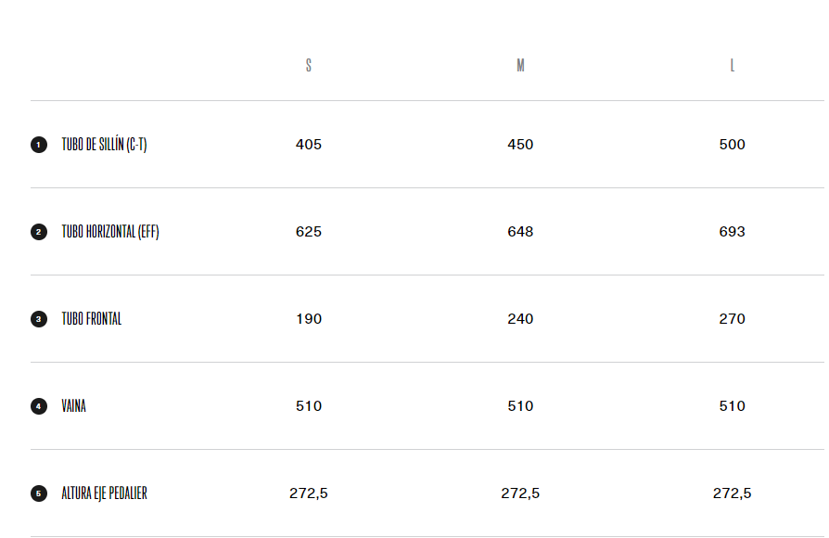Click the 693 value for size L
The width and height of the screenshot is (829, 538).
732,232
